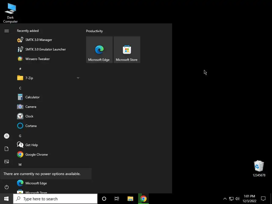Click the Productivity group heading

94,31
